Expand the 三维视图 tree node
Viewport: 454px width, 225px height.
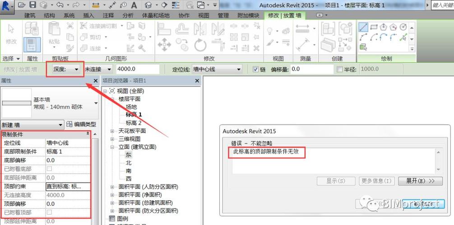[x=112, y=139]
